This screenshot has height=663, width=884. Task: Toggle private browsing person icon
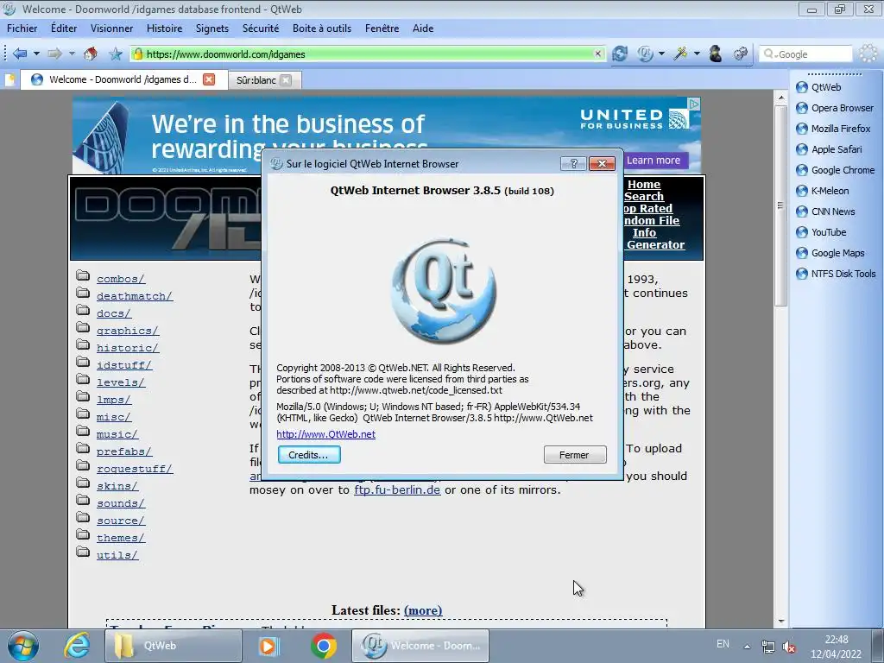[716, 54]
